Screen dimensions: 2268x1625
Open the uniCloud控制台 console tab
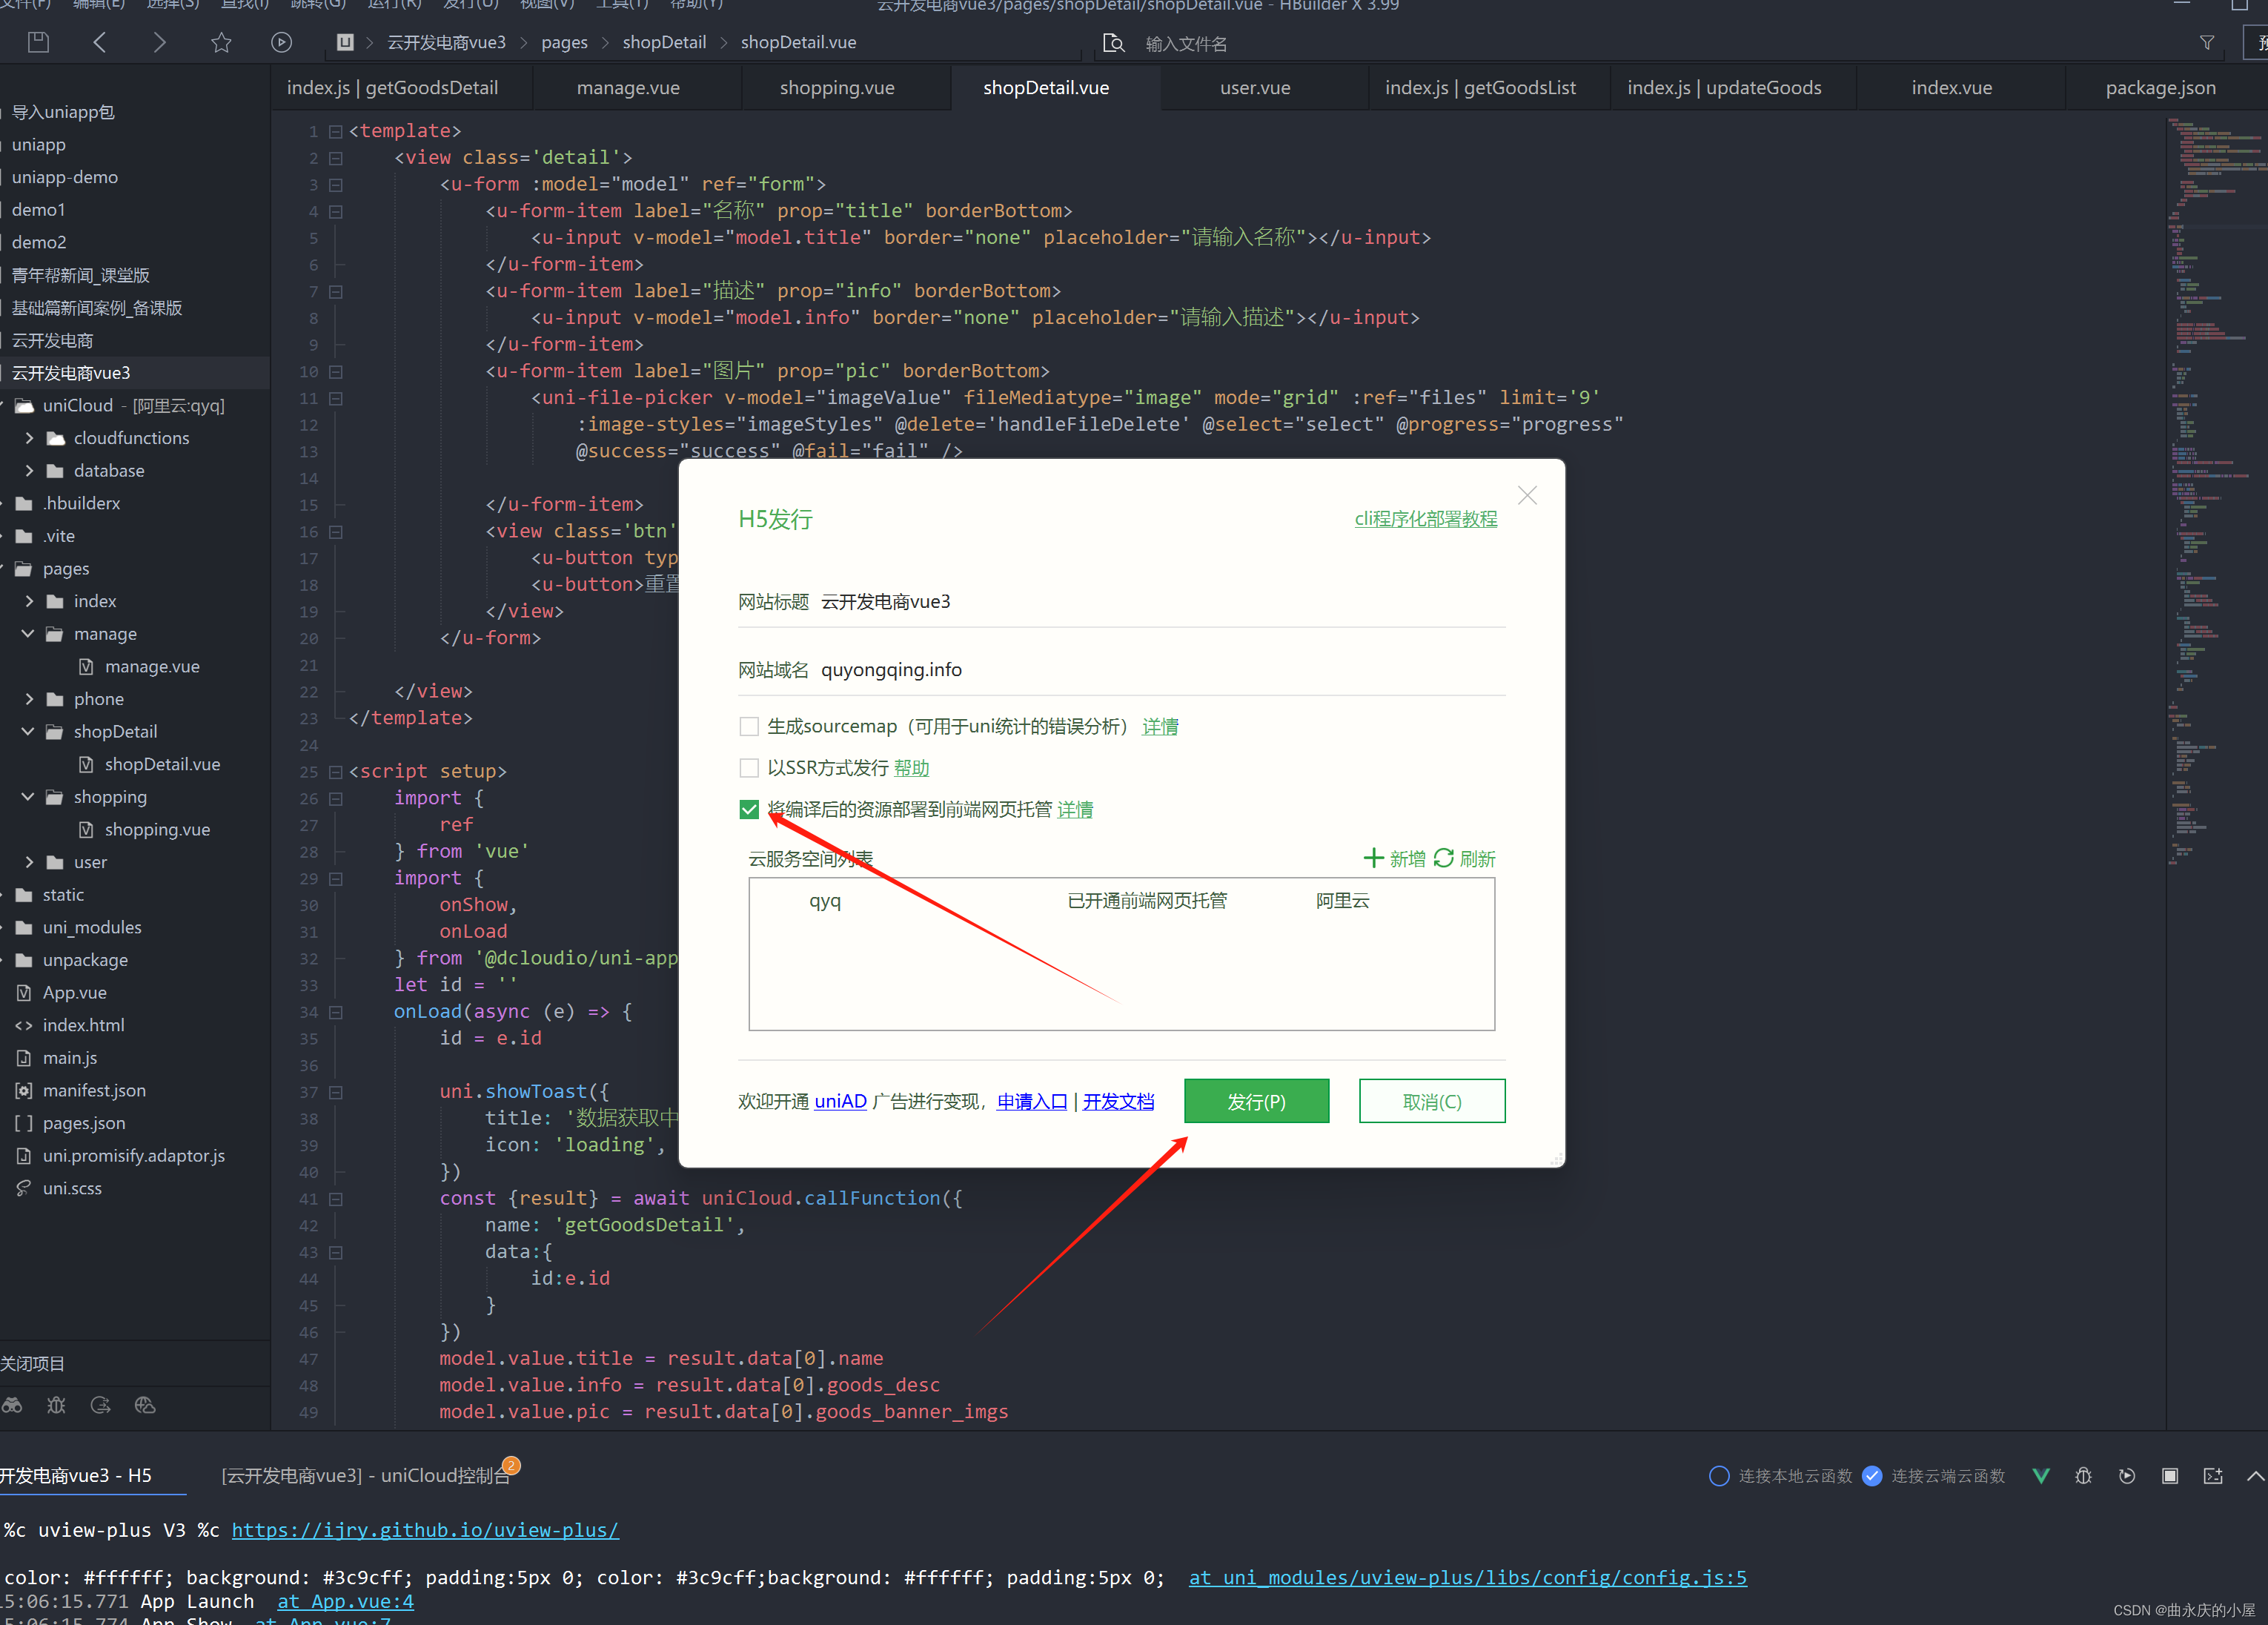coord(365,1476)
